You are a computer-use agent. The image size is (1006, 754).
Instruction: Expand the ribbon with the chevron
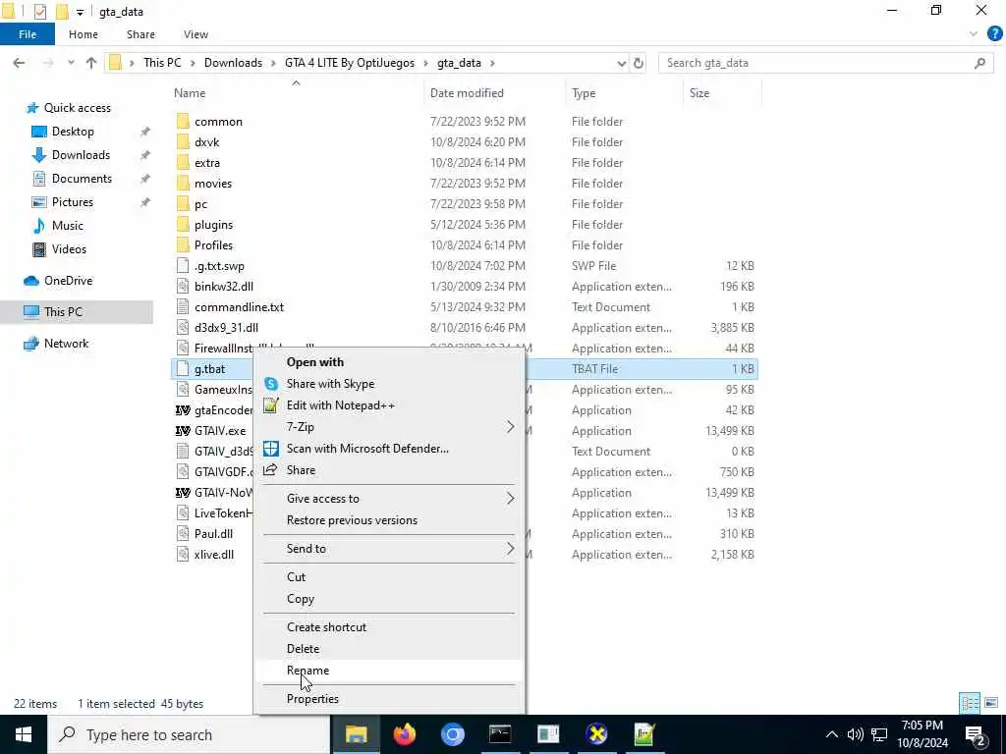click(974, 34)
